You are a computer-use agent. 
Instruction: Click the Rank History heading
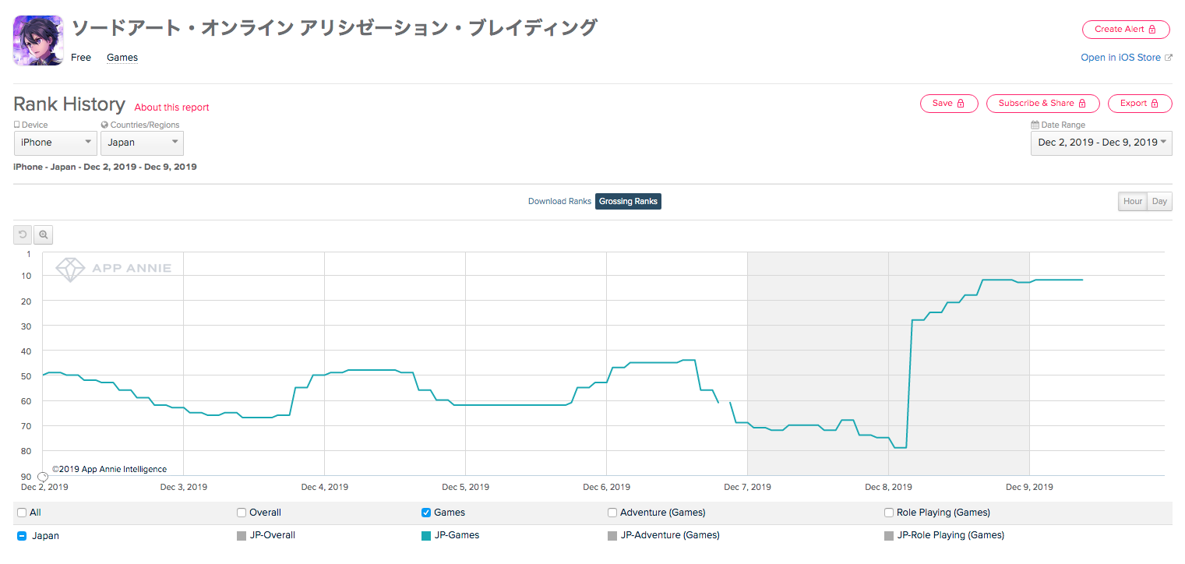(x=69, y=104)
